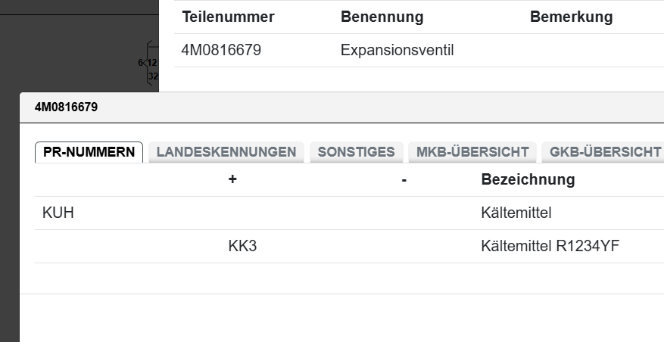
Task: Show the MKB-ÜBERSICHT tab
Action: (x=472, y=152)
